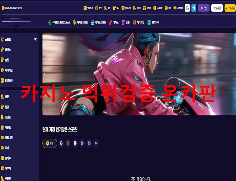Open 쪽지 messages in the top header bar
This screenshot has width=236, height=181.
tap(168, 8)
